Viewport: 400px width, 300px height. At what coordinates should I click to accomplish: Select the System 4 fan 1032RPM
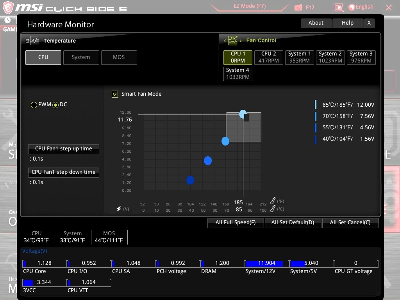tap(238, 74)
